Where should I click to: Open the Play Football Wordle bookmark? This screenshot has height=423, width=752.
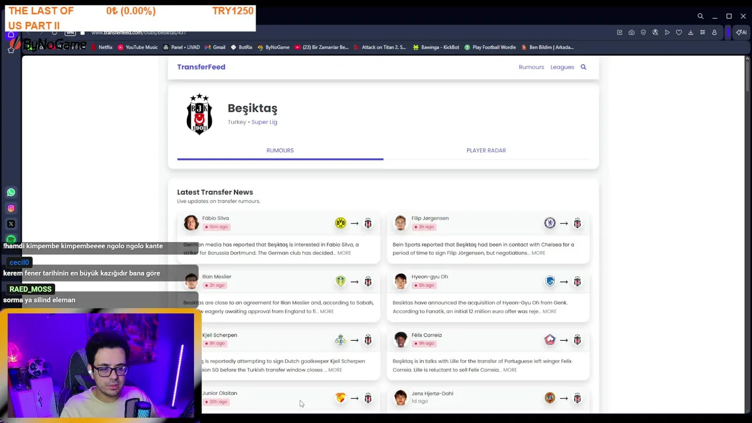[490, 48]
